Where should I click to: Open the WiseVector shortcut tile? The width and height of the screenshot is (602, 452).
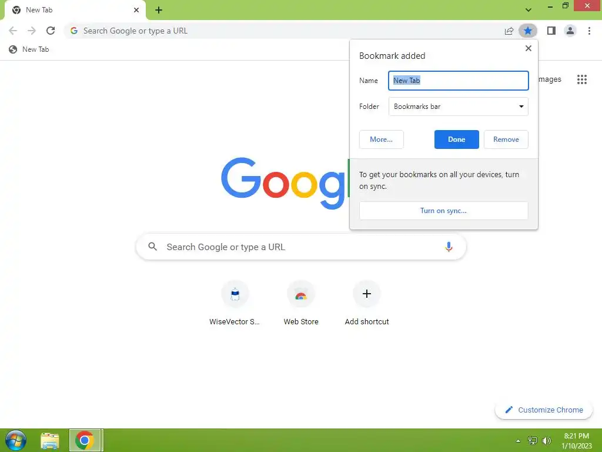(x=235, y=304)
